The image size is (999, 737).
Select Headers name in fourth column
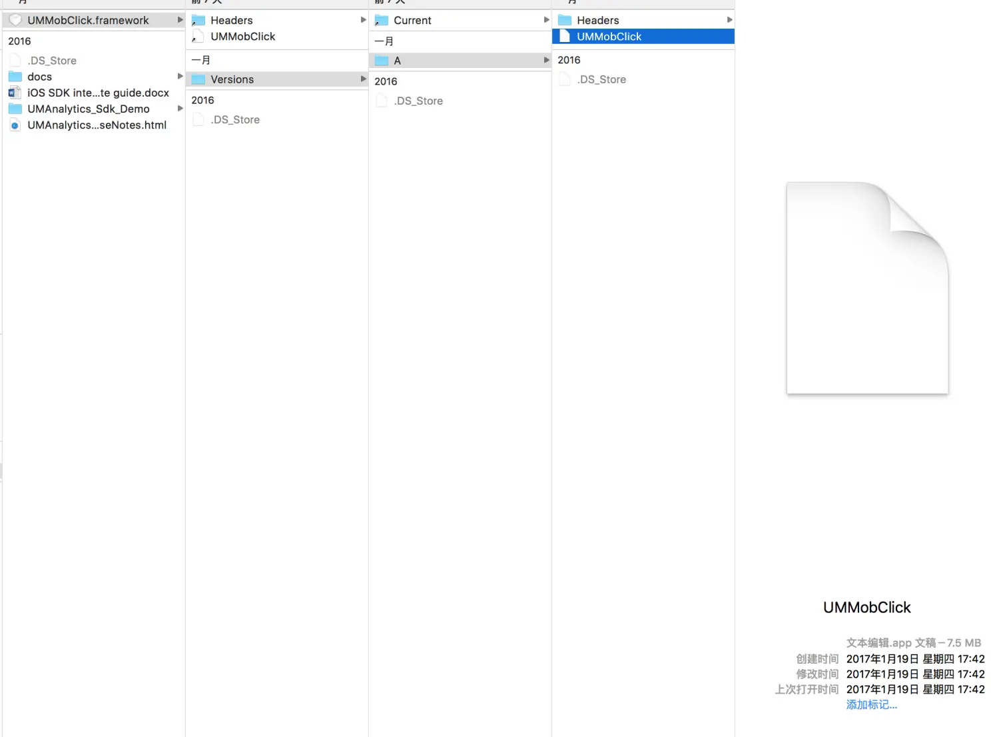coord(598,20)
